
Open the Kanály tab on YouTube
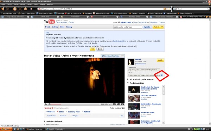click(x=69, y=27)
